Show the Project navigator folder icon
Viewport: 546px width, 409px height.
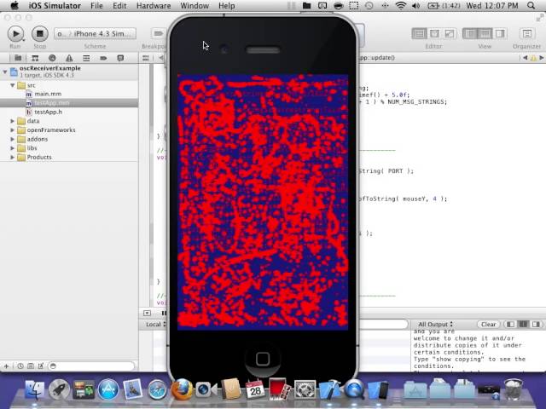18,58
